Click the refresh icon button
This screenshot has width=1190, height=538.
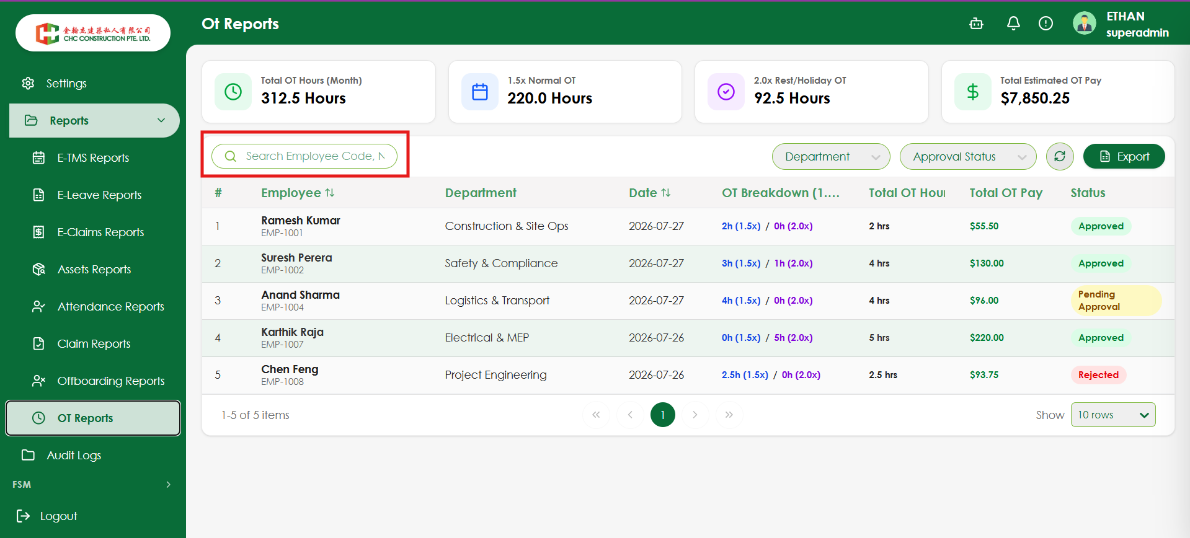tap(1060, 156)
